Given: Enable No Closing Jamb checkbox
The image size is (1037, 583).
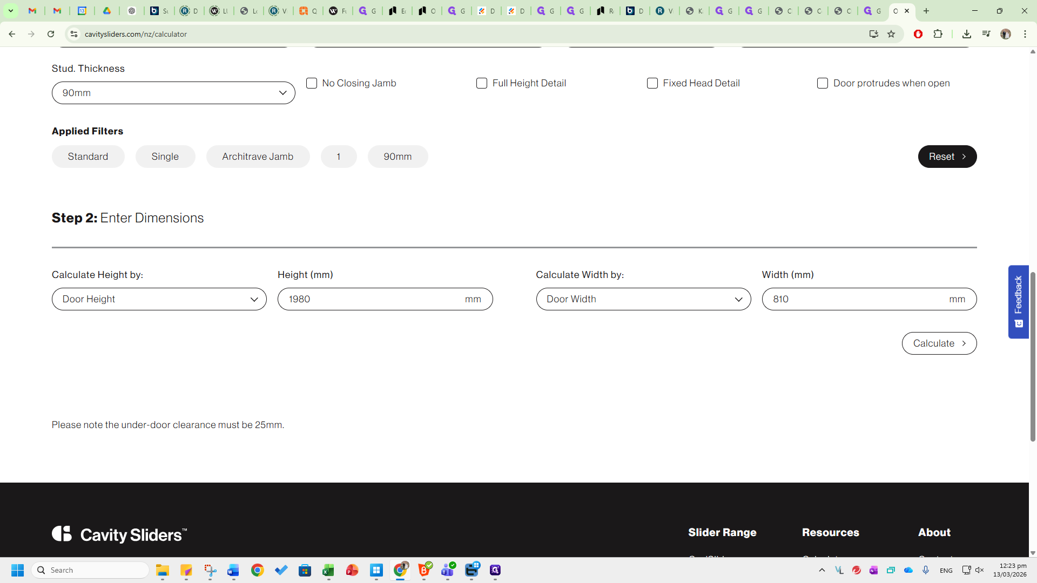Looking at the screenshot, I should 312,83.
